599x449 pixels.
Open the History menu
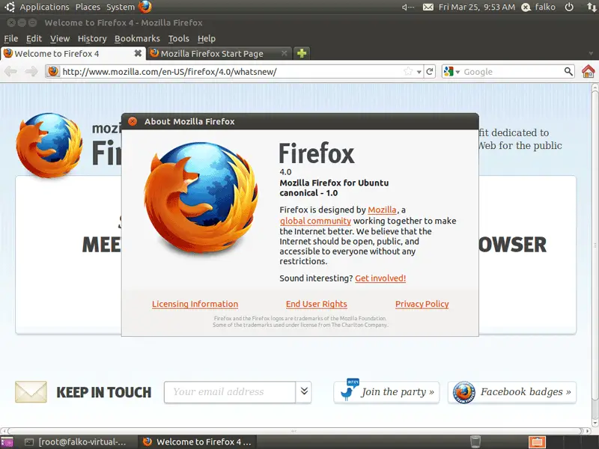[92, 39]
